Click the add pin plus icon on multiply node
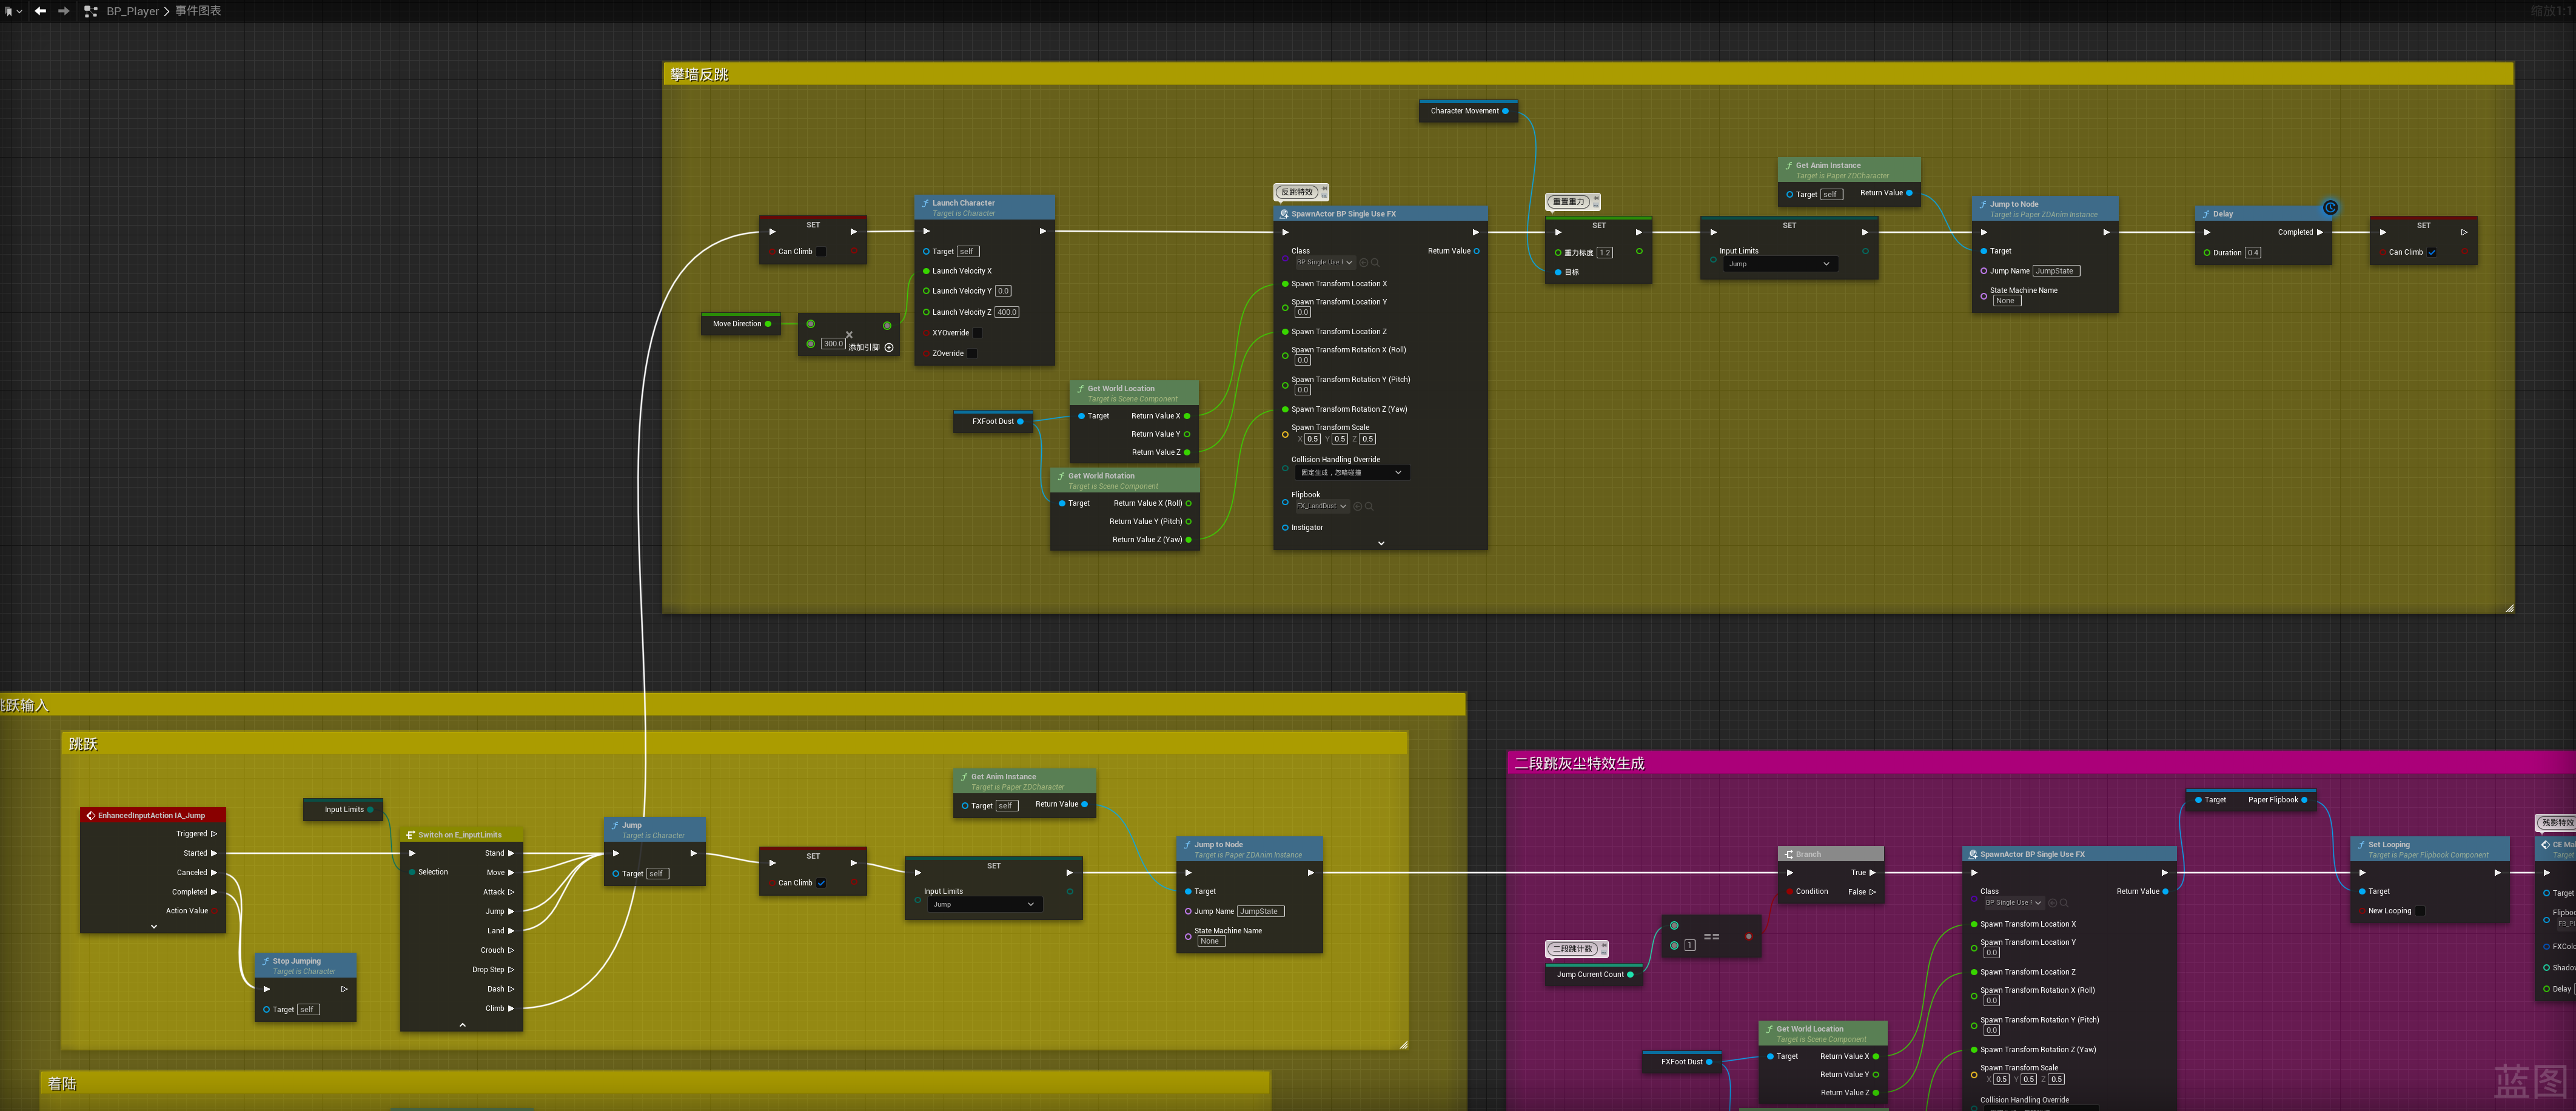This screenshot has height=1111, width=2576. pyautogui.click(x=888, y=347)
